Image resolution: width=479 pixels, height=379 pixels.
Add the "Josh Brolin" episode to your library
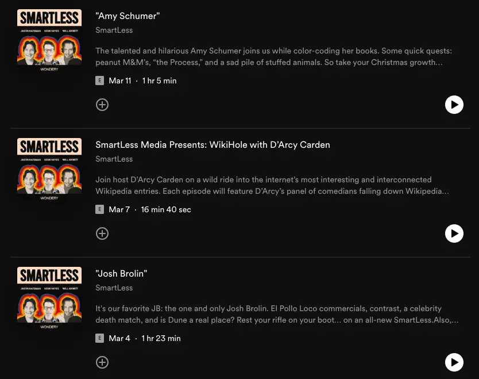(102, 362)
